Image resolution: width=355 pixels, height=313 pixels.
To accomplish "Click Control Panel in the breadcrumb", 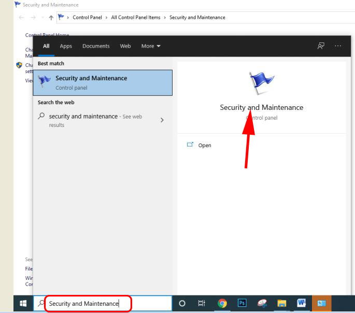I will pos(87,18).
